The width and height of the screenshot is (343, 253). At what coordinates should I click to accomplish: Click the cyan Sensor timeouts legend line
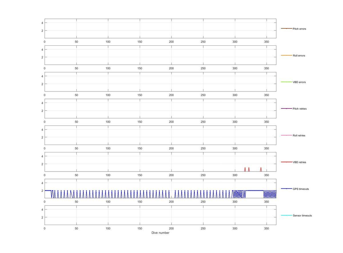coord(286,215)
